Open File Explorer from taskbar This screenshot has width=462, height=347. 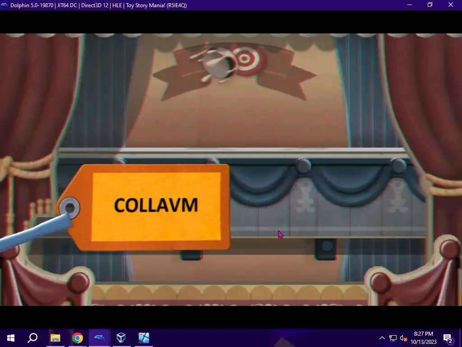pos(55,338)
